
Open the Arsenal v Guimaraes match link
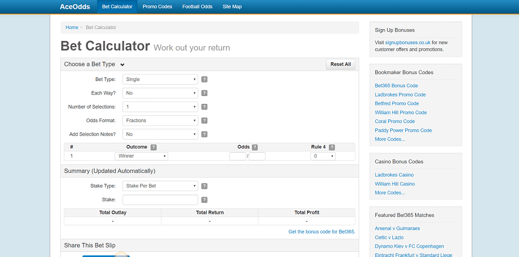[397, 228]
